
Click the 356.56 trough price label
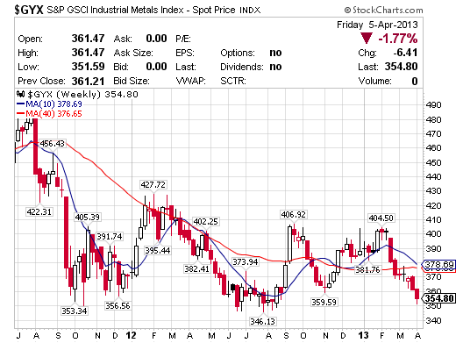click(118, 305)
